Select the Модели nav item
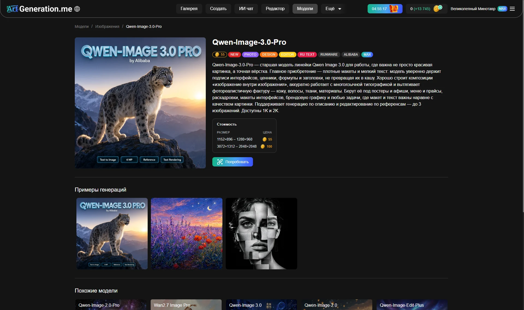 coord(305,9)
